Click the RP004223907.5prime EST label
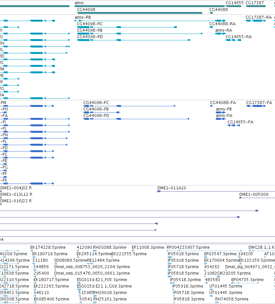This screenshot has width=275, height=304. pos(188,247)
